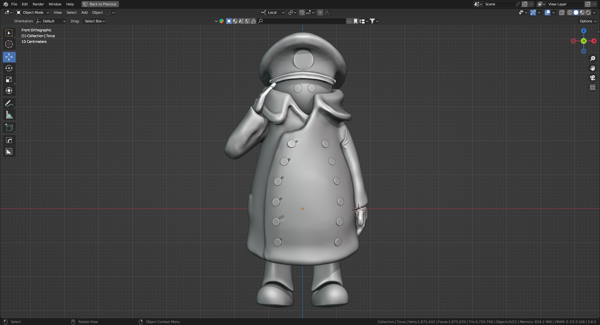Click add view layer icon

click(588, 4)
